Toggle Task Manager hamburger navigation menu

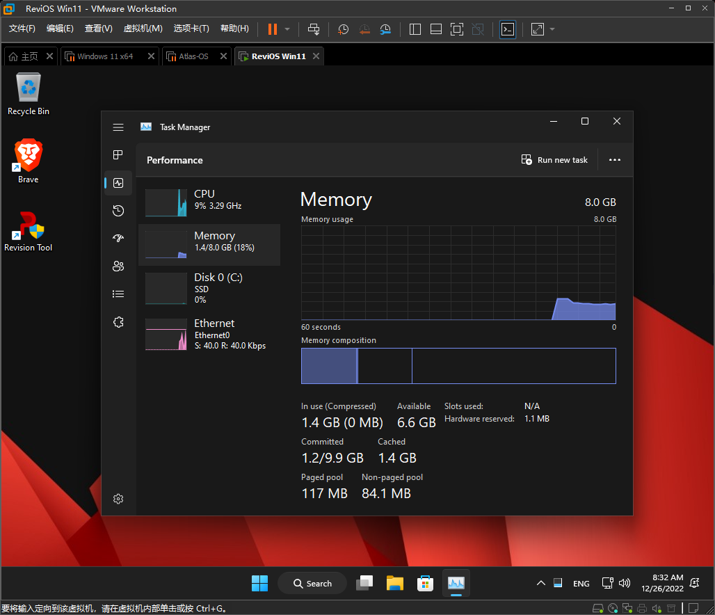[x=118, y=127]
